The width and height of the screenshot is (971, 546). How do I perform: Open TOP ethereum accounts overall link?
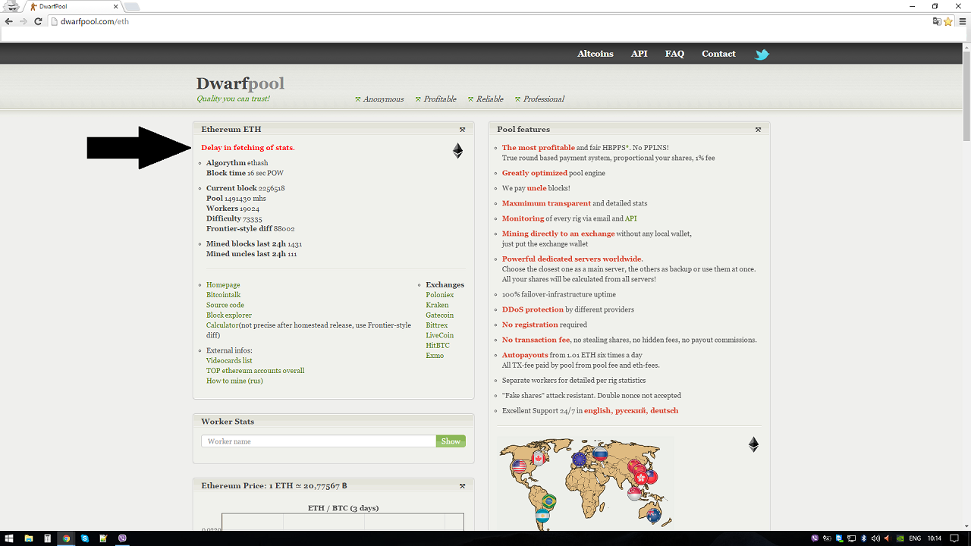click(x=255, y=371)
